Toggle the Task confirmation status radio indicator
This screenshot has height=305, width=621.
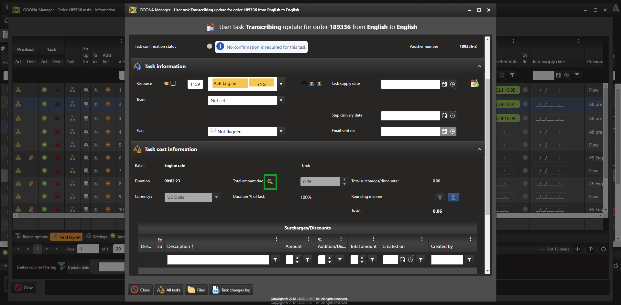210,46
